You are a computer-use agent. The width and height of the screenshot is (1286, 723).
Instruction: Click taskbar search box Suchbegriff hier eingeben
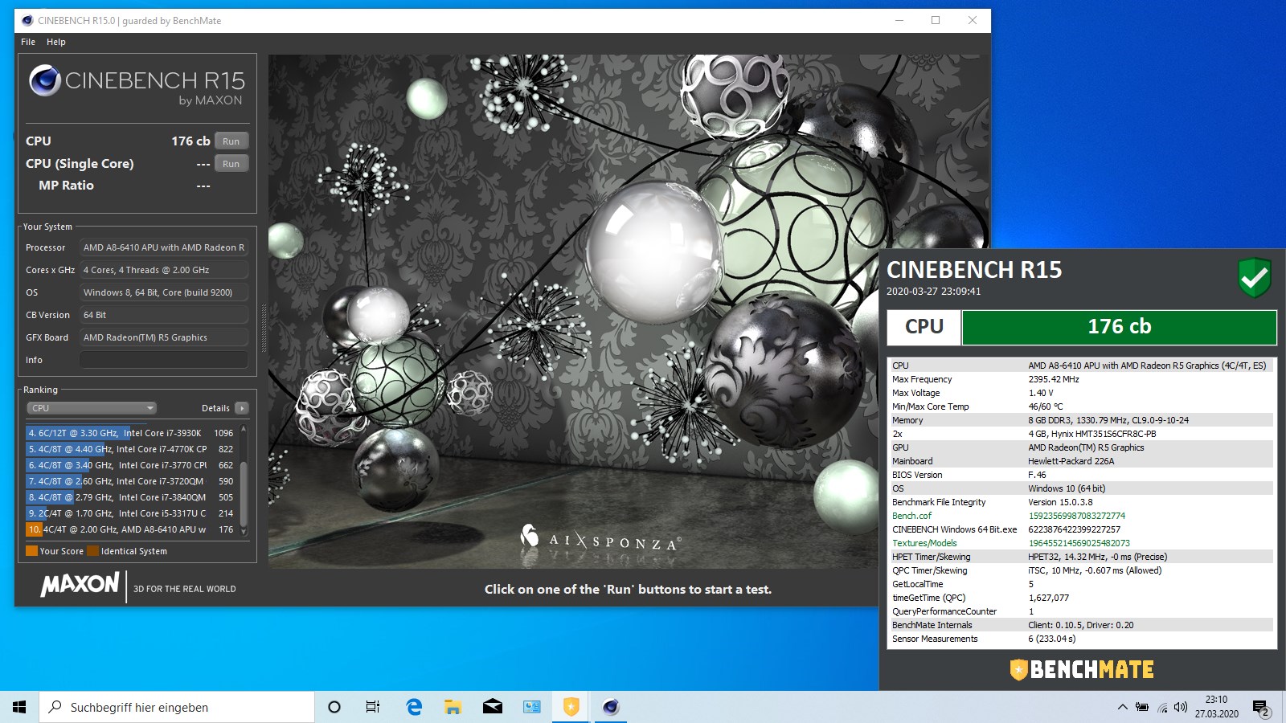(177, 707)
